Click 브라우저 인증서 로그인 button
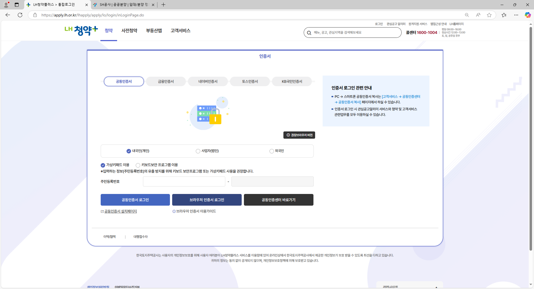Screen dimensions: 534x289 207,200
